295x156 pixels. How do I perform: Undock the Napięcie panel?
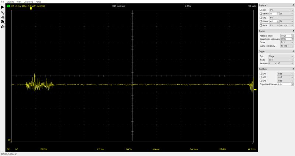point(293,5)
